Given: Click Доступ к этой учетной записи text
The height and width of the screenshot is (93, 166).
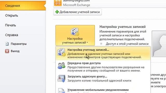Looking at the screenshot, I should (x=127, y=44).
